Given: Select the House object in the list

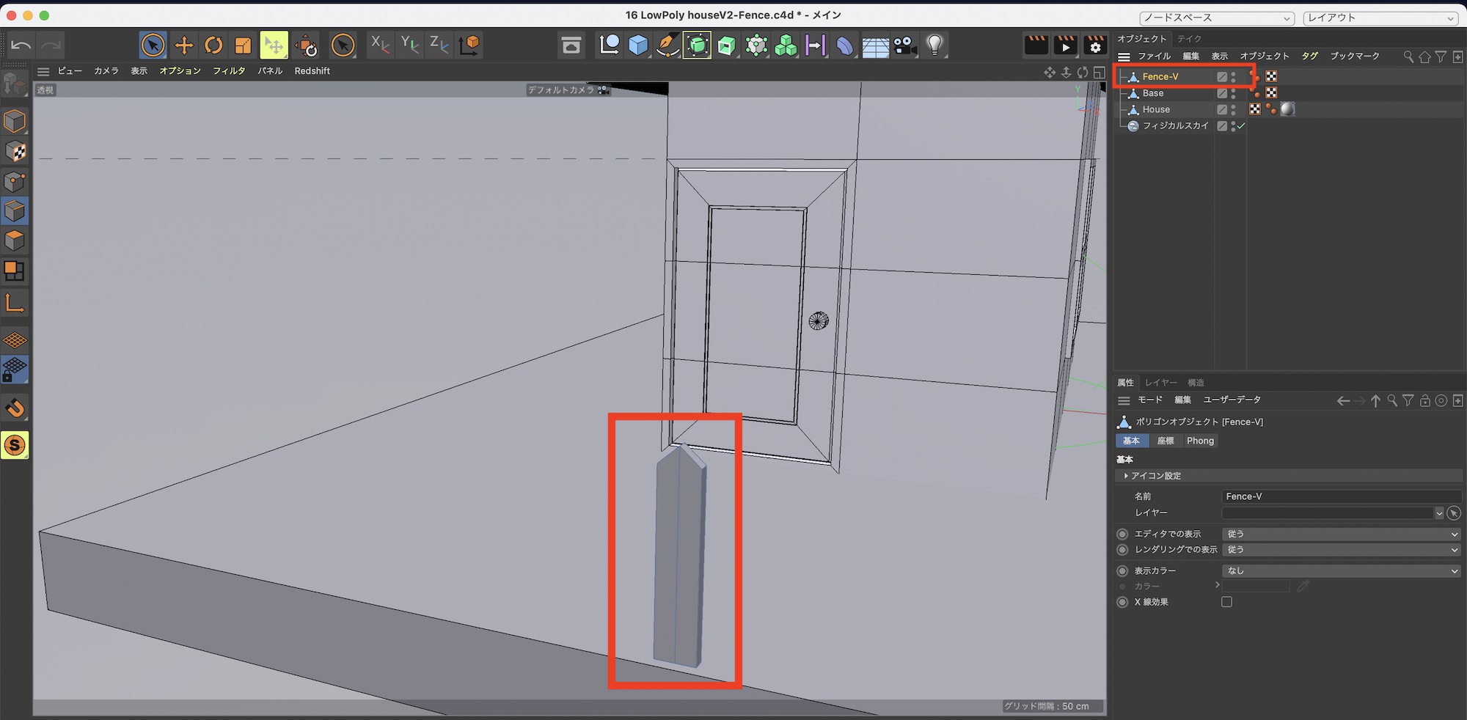Looking at the screenshot, I should point(1156,109).
